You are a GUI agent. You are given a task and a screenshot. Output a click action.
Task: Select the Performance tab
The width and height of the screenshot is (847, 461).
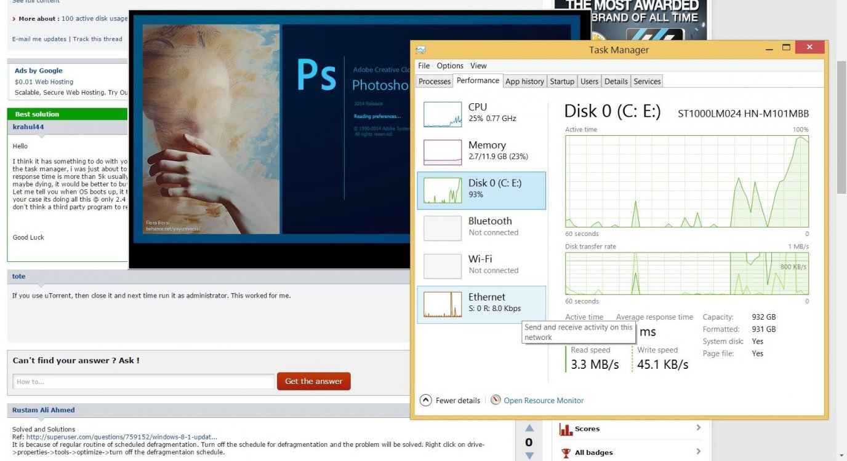[x=478, y=81]
